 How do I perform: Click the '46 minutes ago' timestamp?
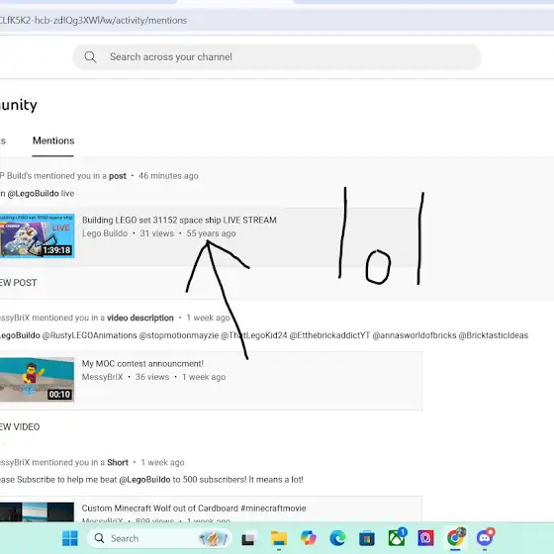coord(168,176)
